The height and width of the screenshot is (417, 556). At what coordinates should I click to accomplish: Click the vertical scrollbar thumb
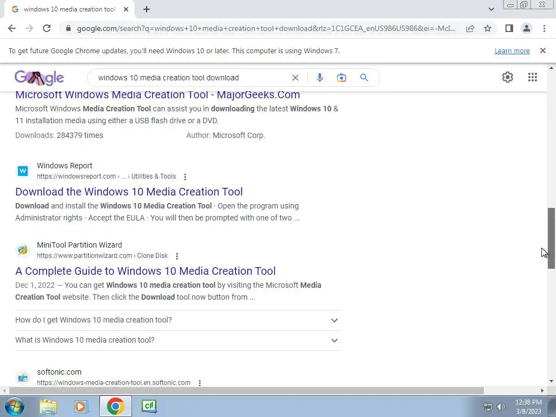pyautogui.click(x=551, y=238)
